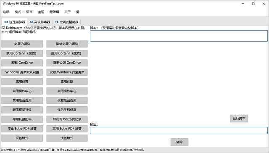
Task: Apply 浅色模式 light mode button
Action: point(67,138)
